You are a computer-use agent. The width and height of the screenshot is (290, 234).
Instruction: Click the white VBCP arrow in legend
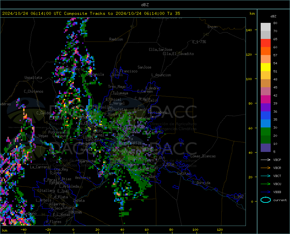click(x=266, y=160)
